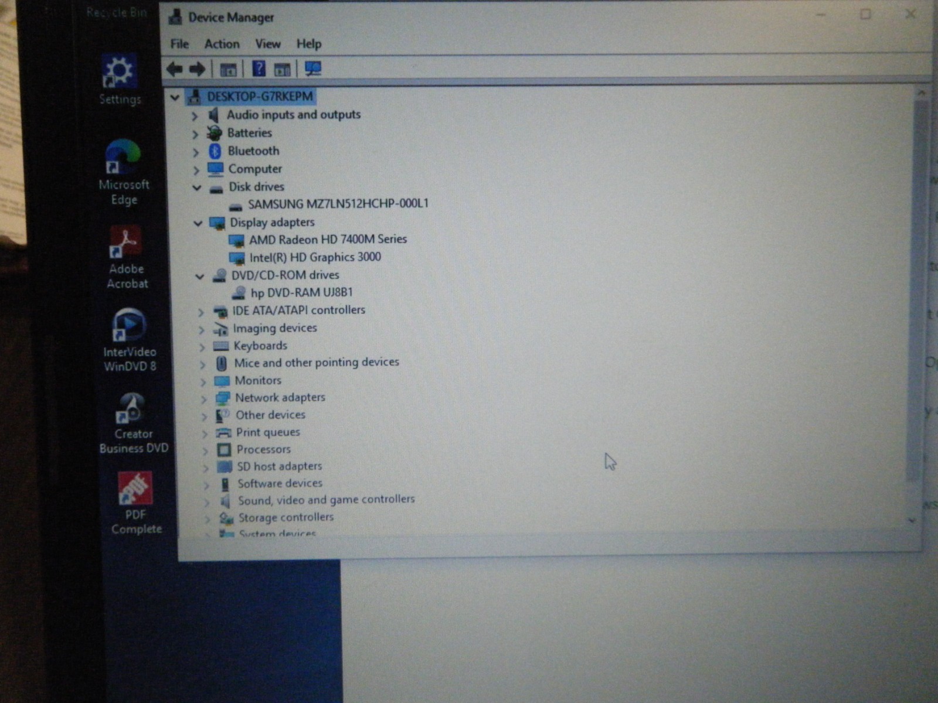Click the Back arrow toolbar icon
This screenshot has width=938, height=703.
click(x=175, y=69)
